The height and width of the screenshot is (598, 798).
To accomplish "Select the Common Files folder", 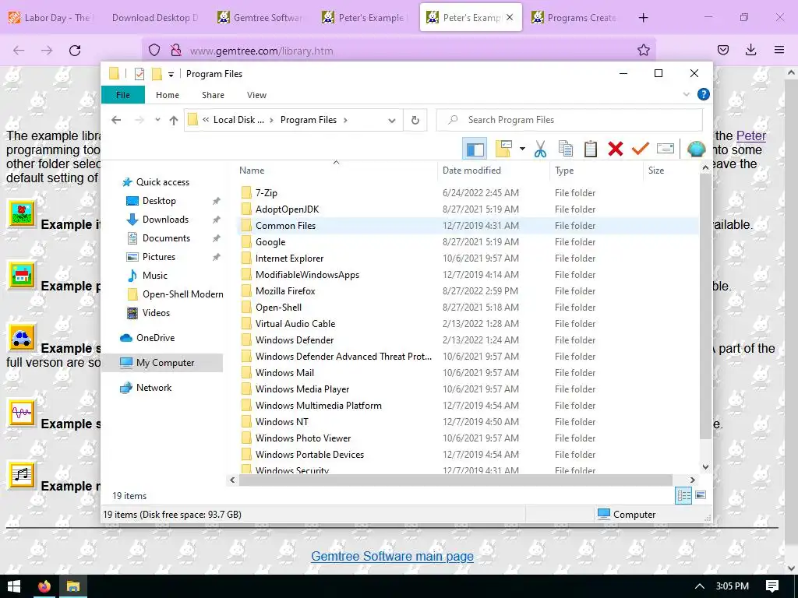I will [285, 226].
